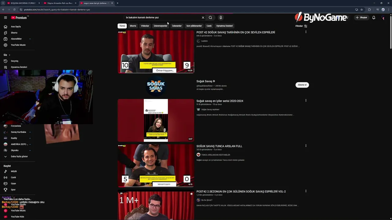Open title POST42 2.SEZONUN EN ÇOK GÜLÜNEN
Screen dimensions: 392x220
tap(241, 192)
